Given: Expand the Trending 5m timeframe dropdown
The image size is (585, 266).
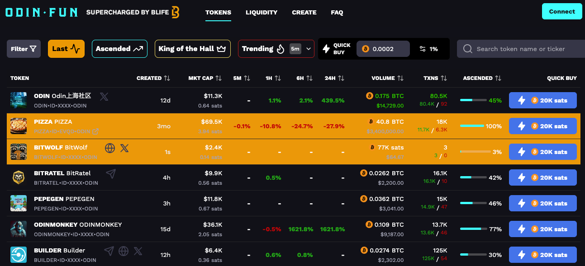Looking at the screenshot, I should (x=301, y=49).
